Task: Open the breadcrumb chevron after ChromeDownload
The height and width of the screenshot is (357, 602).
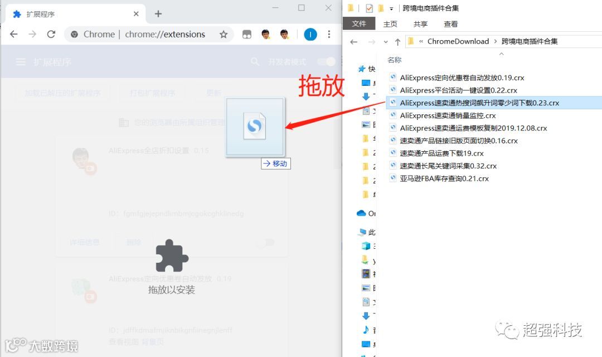Action: [496, 41]
